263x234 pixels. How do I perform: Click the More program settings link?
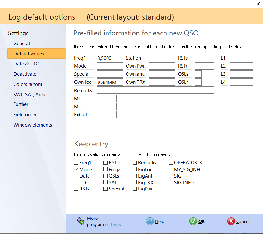[104, 221]
